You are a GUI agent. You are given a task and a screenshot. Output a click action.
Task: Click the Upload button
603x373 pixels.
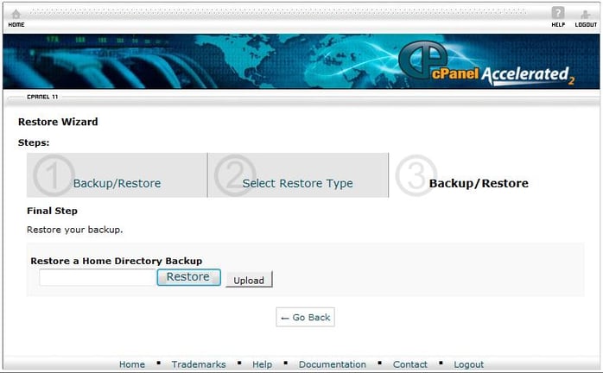pos(249,280)
